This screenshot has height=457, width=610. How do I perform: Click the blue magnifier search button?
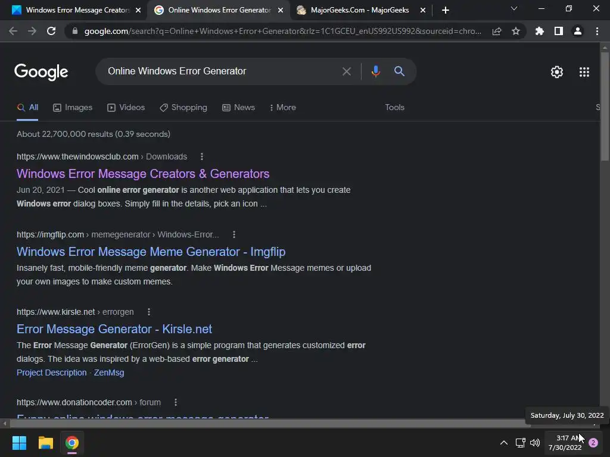click(399, 71)
